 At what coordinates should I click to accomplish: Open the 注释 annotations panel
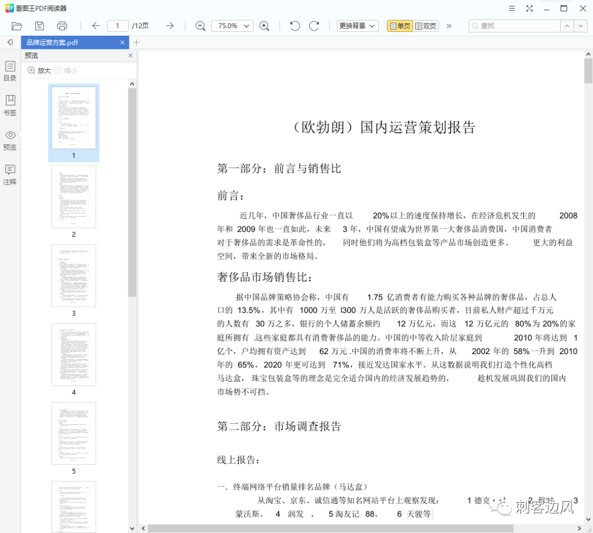10,175
